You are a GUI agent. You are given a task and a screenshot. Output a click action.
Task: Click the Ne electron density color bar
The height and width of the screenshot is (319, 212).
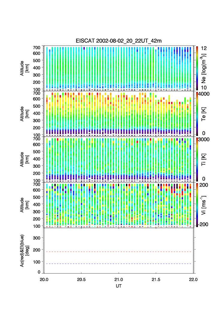(197, 68)
